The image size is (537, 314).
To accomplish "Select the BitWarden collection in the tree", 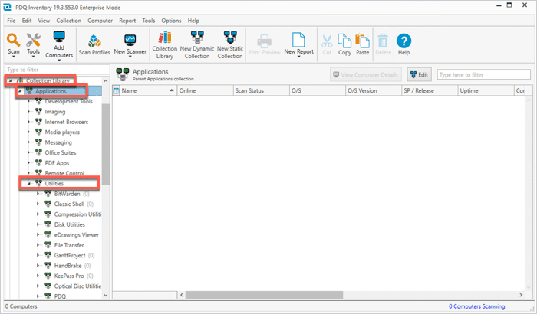I will [x=68, y=194].
